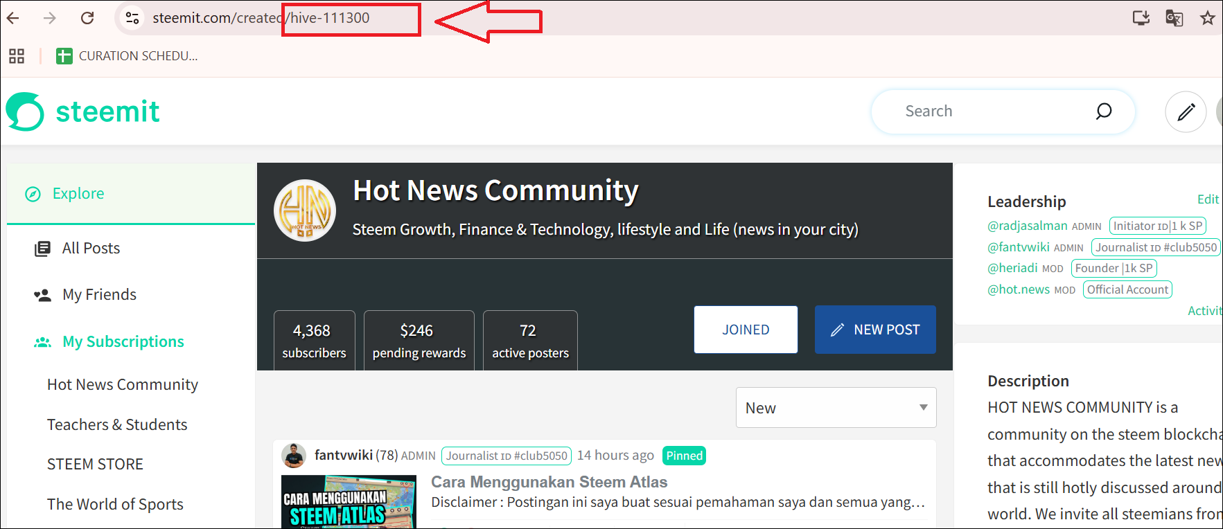Click the Steem Atlas post thumbnail

coord(349,502)
